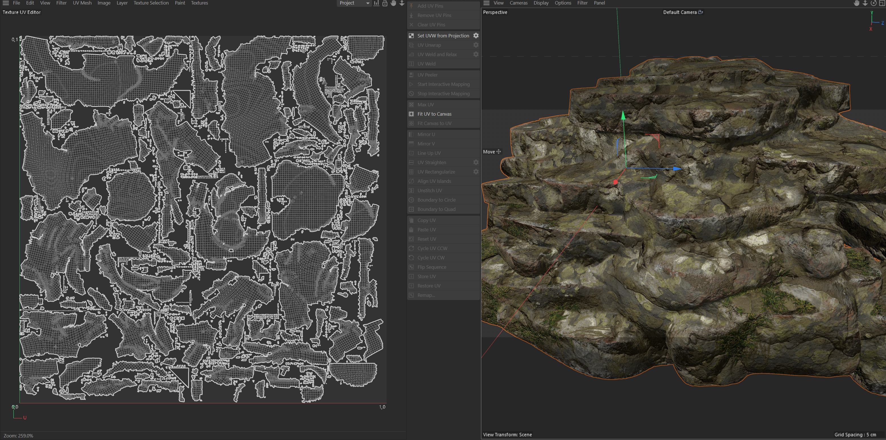Toggle the Default Camera link icon

coord(701,12)
